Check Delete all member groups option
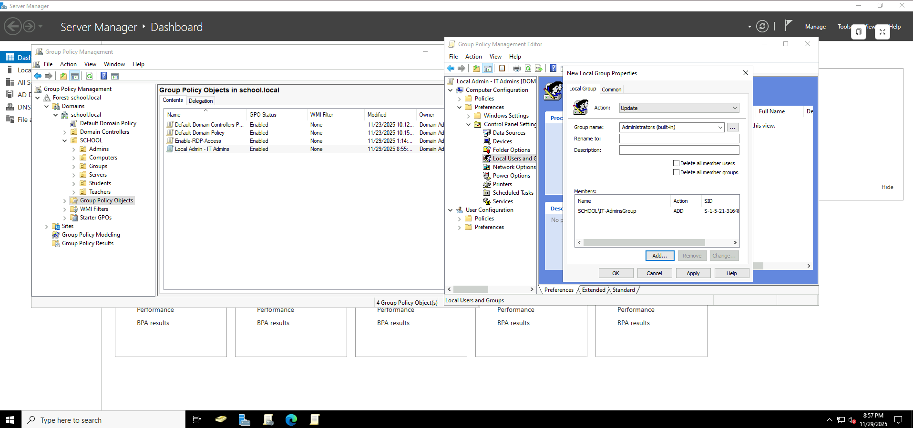 (676, 172)
